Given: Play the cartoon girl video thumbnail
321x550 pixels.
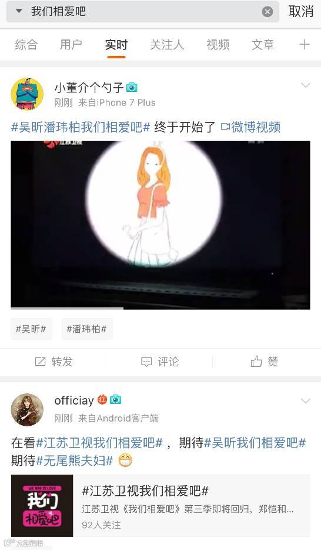Looking at the screenshot, I should pyautogui.click(x=160, y=224).
